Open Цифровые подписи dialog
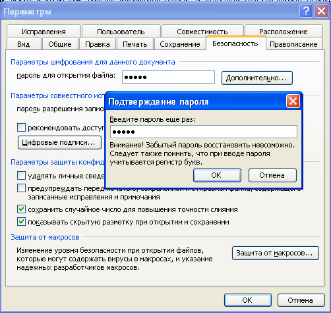 (59, 143)
